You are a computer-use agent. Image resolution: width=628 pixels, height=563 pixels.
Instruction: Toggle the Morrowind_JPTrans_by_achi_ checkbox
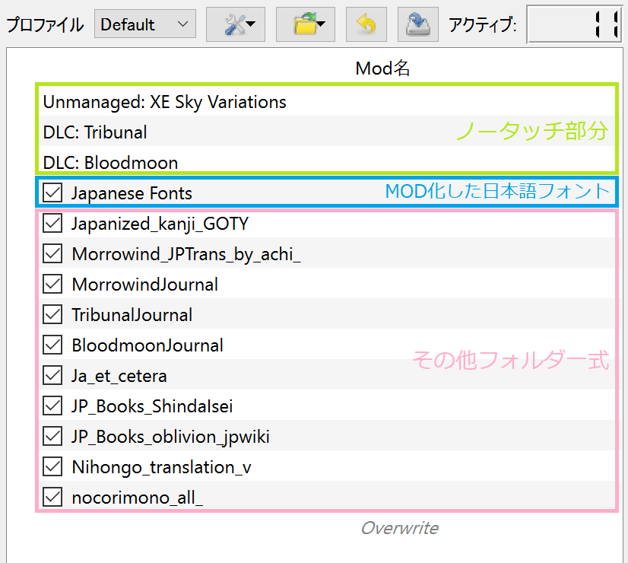[x=52, y=254]
